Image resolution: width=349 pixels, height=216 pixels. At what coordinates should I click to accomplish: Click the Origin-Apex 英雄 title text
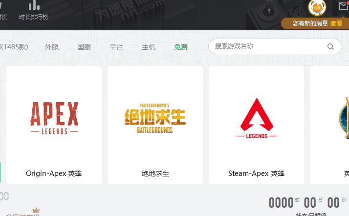click(x=54, y=173)
